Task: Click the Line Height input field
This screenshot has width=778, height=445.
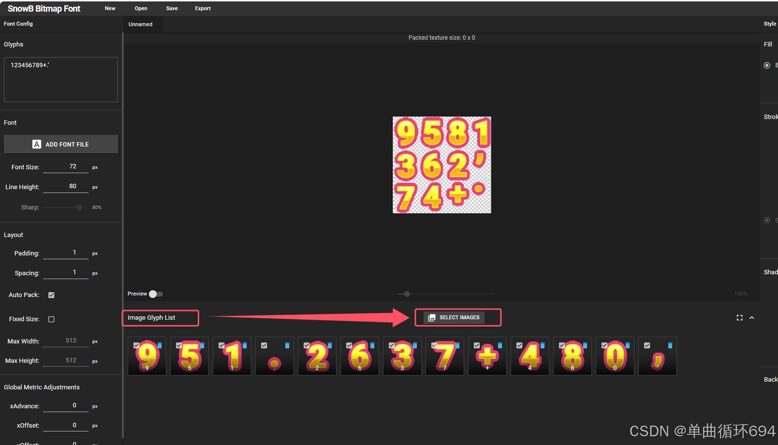Action: (x=66, y=187)
